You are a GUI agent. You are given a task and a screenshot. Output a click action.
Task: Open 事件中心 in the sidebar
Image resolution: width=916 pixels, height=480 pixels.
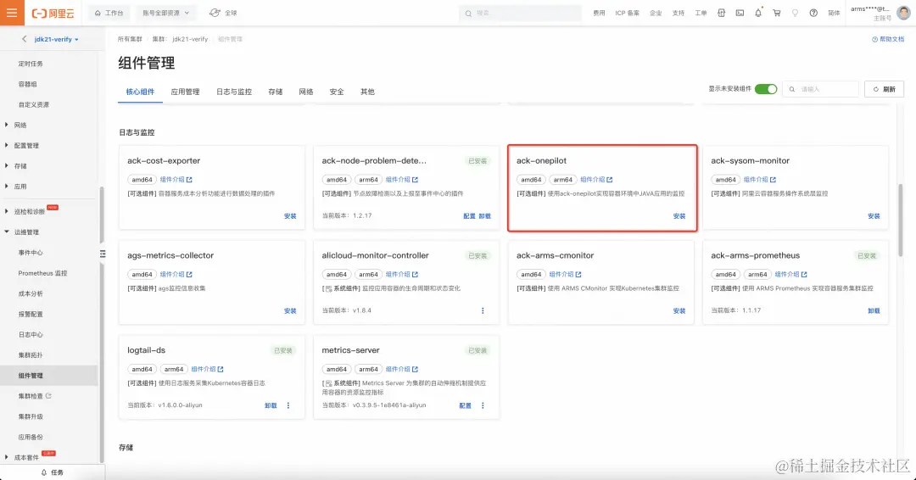(x=31, y=252)
